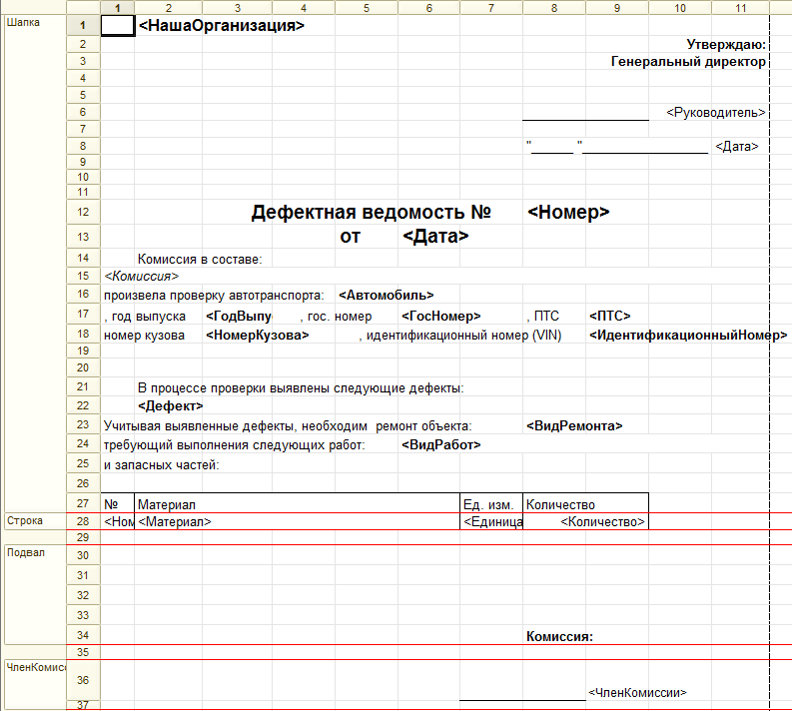Click the <ЧленКомиссии> parameter cell
Image resolution: width=792 pixels, height=711 pixels.
point(637,693)
